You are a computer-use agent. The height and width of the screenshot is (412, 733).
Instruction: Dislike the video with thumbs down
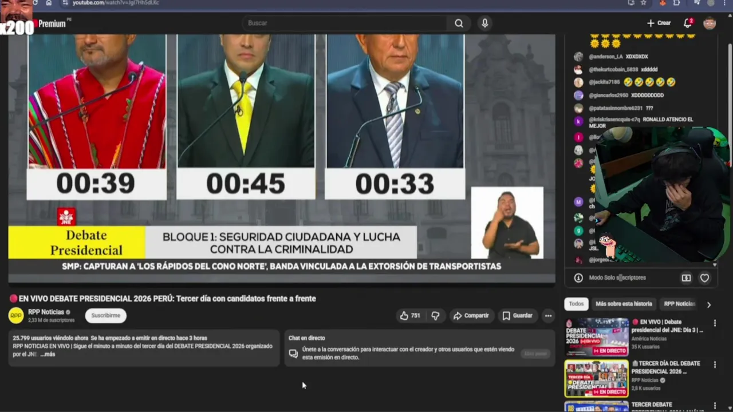(435, 315)
